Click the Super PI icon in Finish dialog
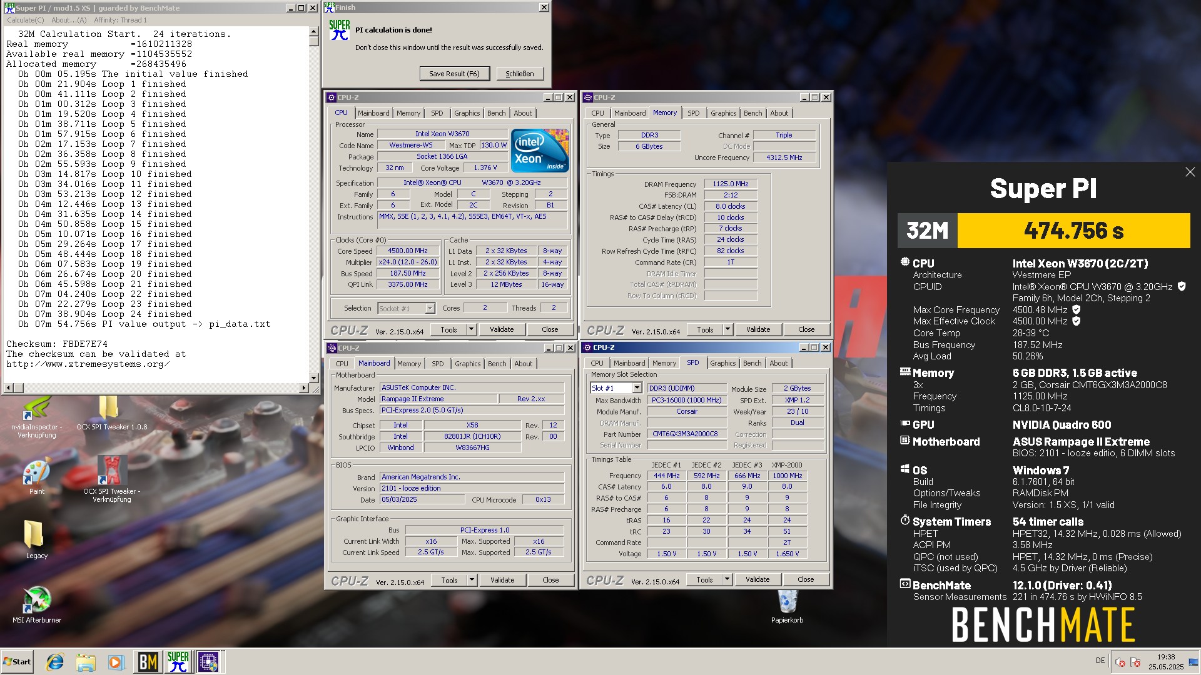 [340, 30]
